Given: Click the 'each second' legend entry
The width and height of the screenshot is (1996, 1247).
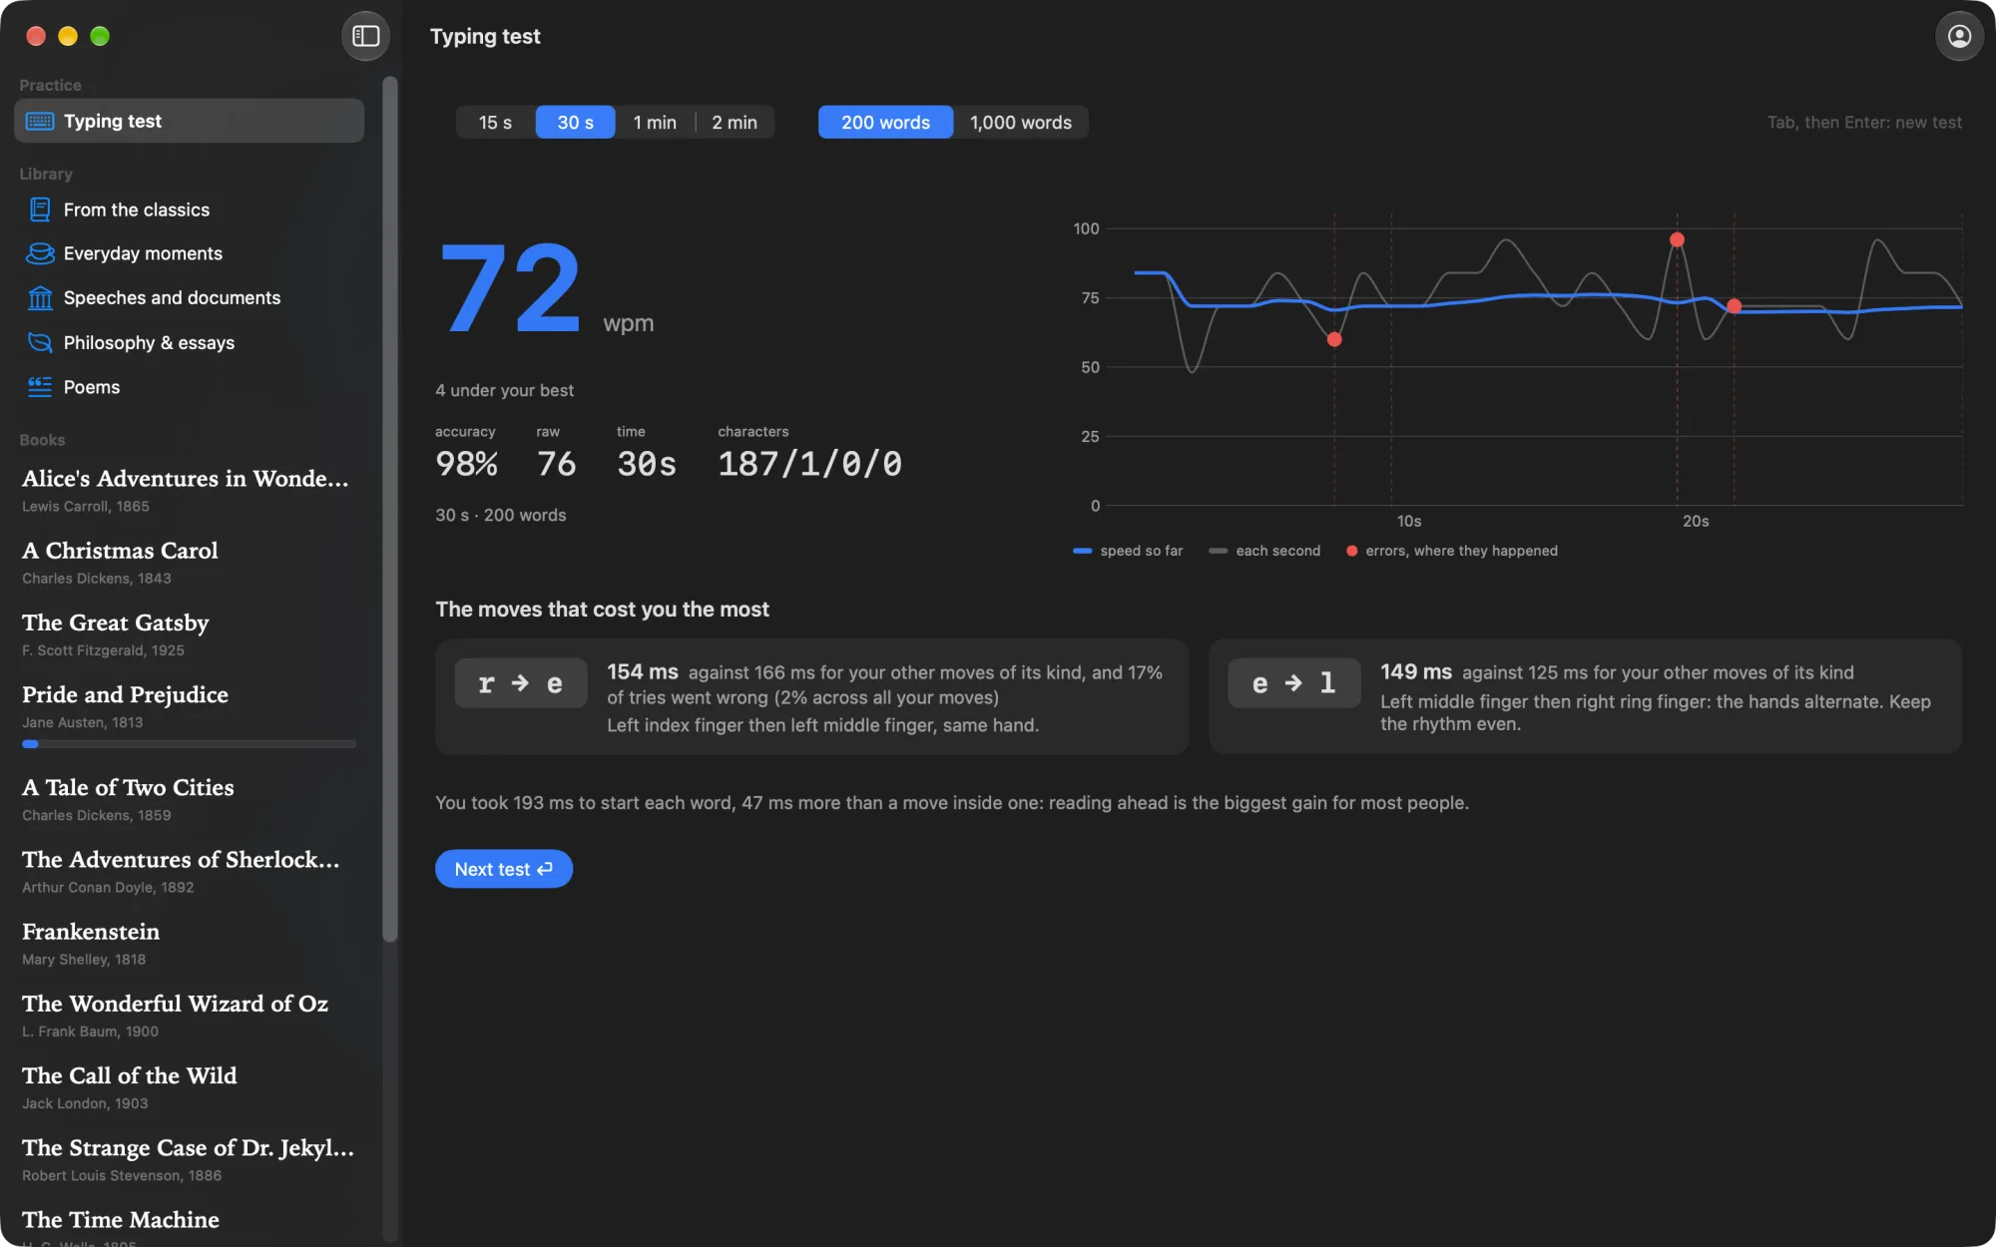Looking at the screenshot, I should click(x=1264, y=551).
